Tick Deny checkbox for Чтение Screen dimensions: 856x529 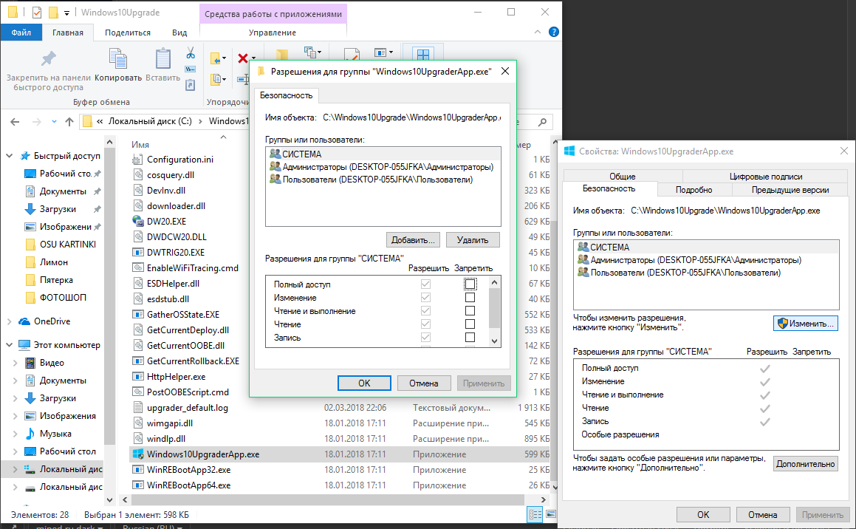[470, 324]
